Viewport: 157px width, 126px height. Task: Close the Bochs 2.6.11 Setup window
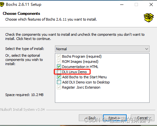(x=151, y=5)
